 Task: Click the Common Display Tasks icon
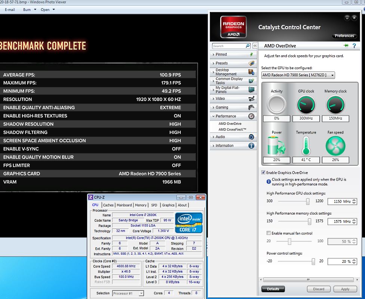[251, 81]
